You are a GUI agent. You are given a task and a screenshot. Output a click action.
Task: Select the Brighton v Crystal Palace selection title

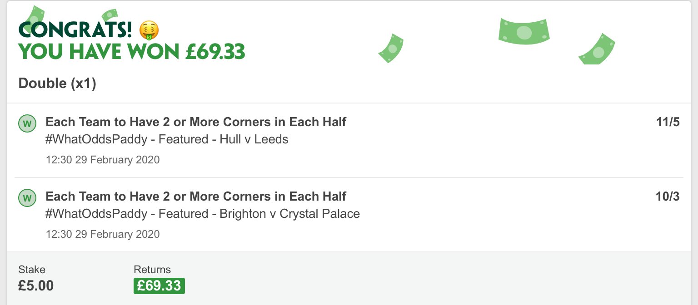pos(196,196)
